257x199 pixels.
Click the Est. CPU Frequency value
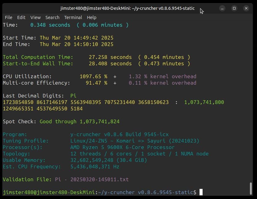(x=95, y=166)
